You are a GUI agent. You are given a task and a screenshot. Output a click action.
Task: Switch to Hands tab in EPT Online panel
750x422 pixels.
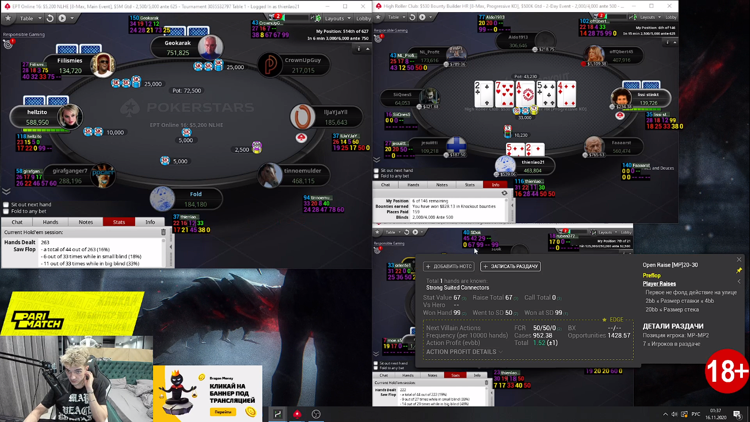pos(51,222)
